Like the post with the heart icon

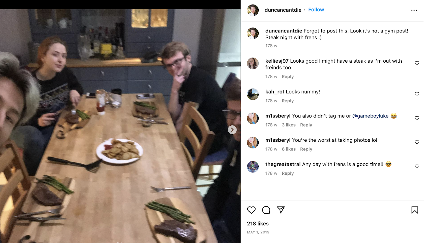pos(251,210)
